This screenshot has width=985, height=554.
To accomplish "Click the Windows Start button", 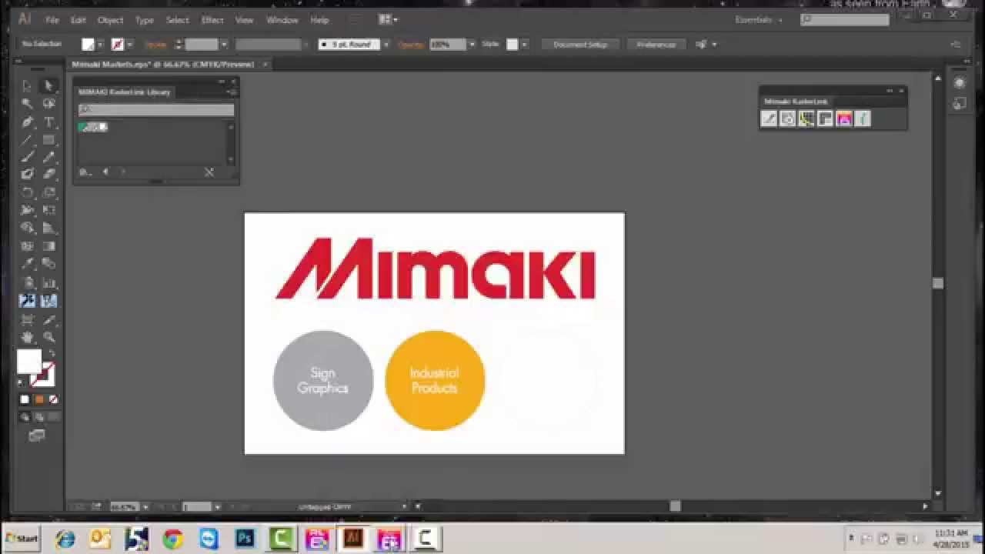I will coord(22,538).
